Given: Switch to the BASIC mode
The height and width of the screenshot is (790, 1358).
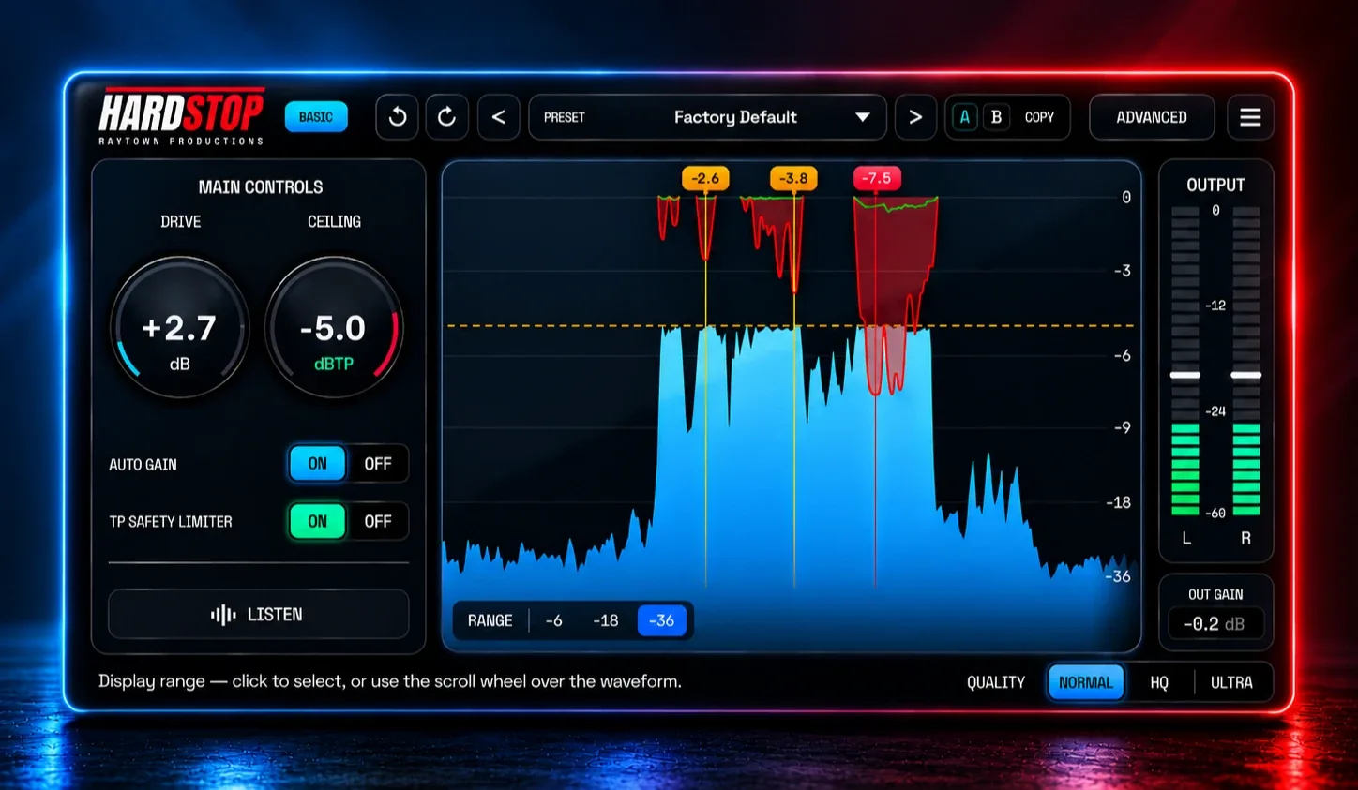Looking at the screenshot, I should click(x=316, y=117).
